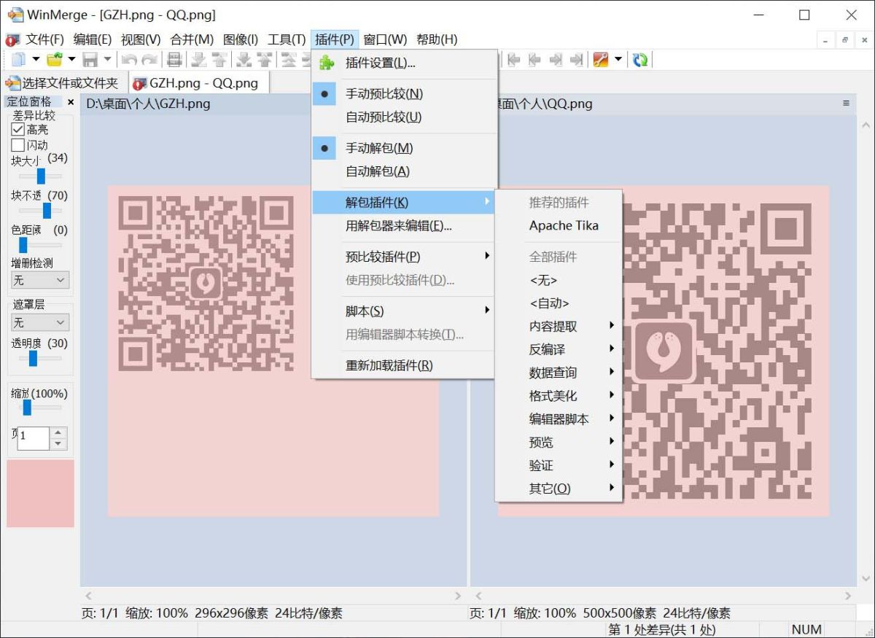Open the 编辑(E) menu
Image resolution: width=875 pixels, height=638 pixels.
(93, 39)
